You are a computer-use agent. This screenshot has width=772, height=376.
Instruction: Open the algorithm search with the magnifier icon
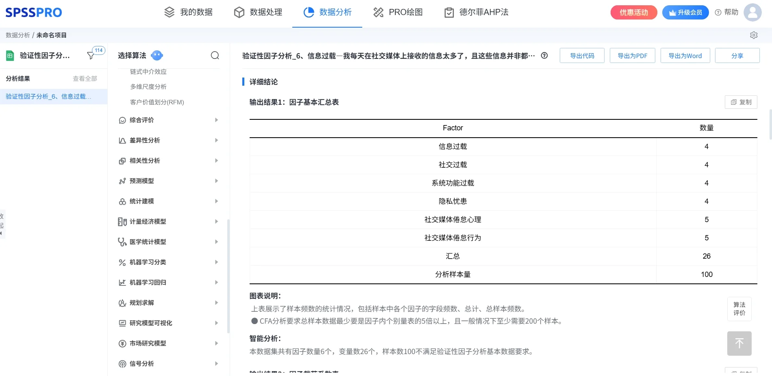tap(215, 55)
